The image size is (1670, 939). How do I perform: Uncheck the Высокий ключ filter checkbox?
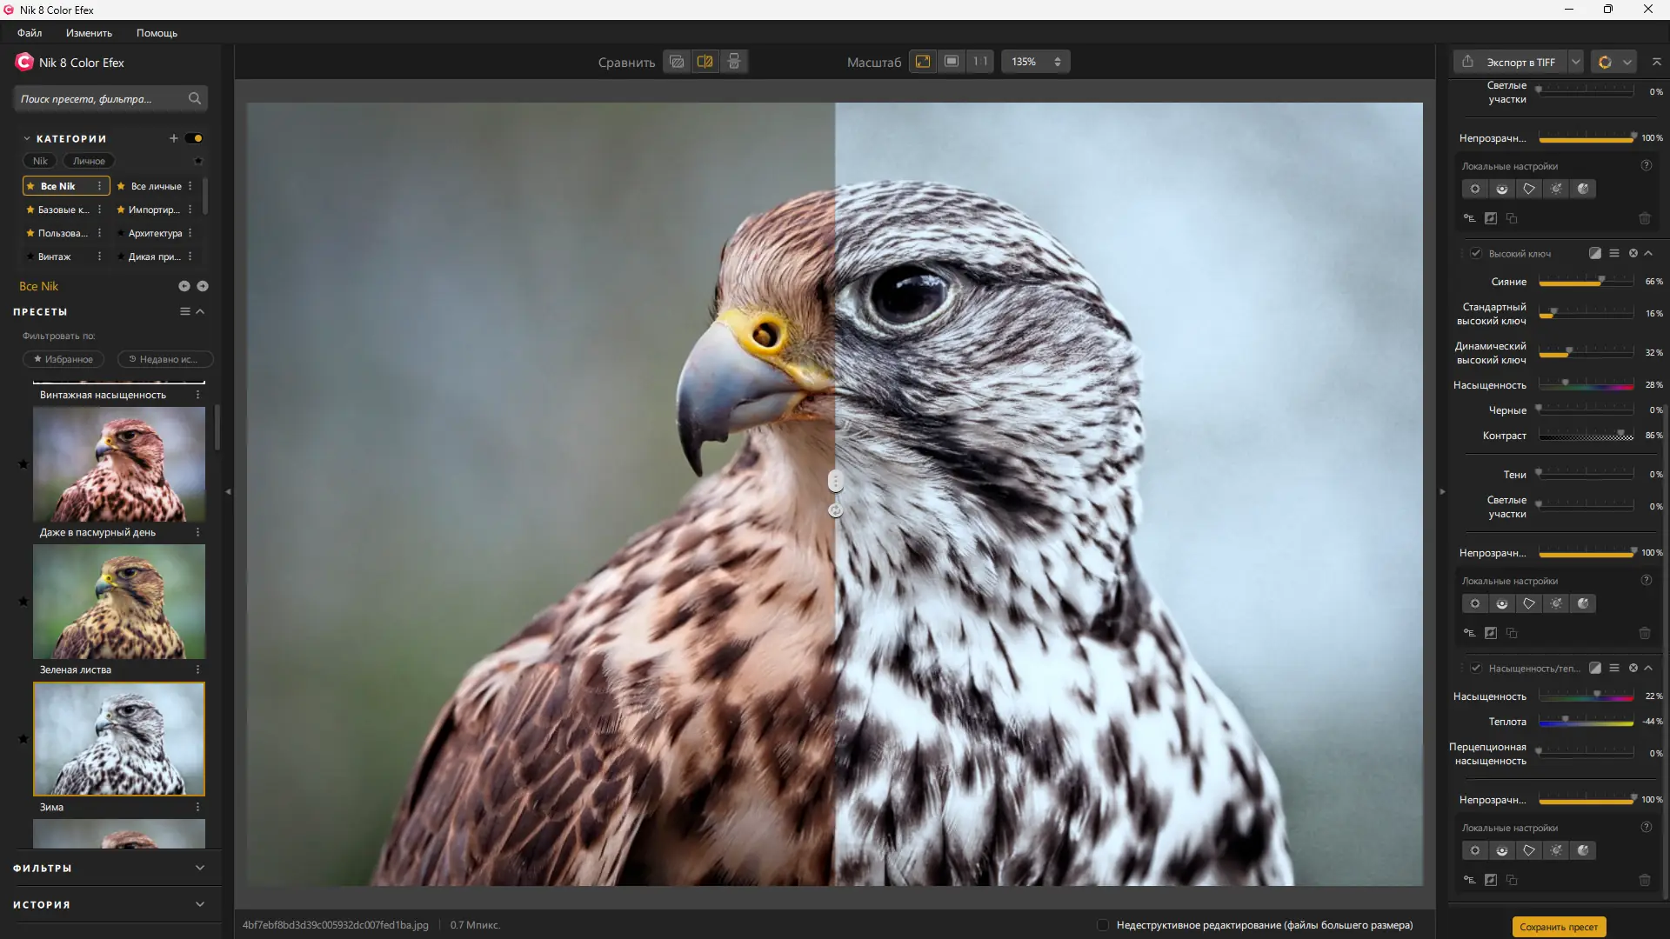click(x=1475, y=253)
